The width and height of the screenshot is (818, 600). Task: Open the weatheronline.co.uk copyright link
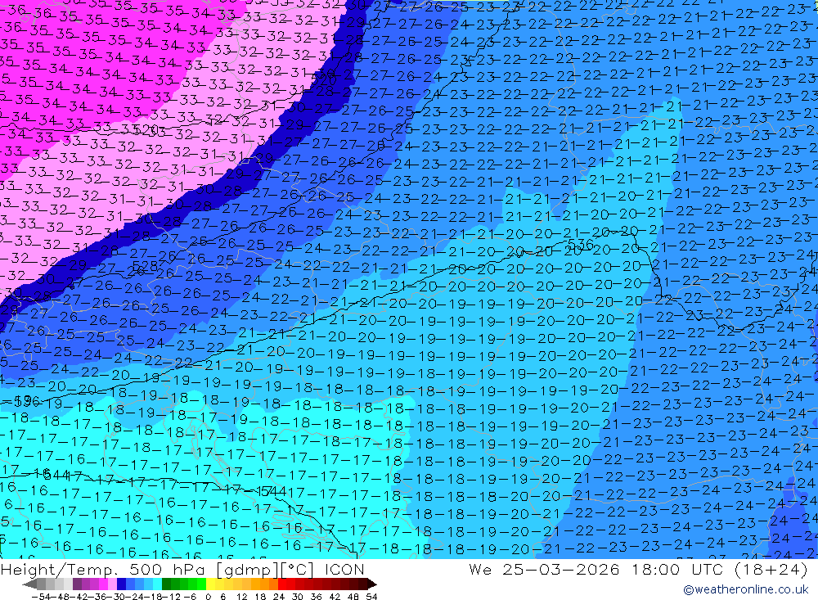746,589
